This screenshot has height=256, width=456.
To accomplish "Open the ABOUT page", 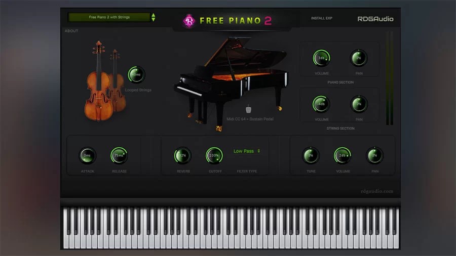I will pyautogui.click(x=71, y=31).
